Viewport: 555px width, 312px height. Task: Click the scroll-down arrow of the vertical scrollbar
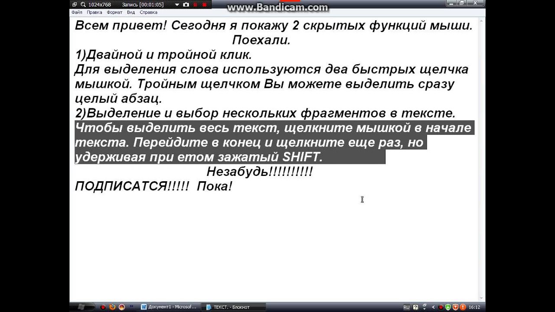(x=481, y=298)
